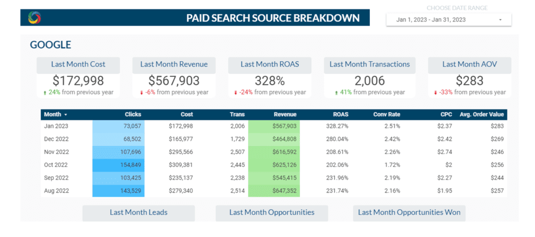Screen dimensions: 535x237
Task: Sort table by ROAS column header
Action: tap(341, 115)
